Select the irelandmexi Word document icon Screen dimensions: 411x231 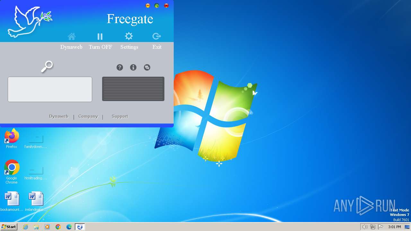point(36,201)
